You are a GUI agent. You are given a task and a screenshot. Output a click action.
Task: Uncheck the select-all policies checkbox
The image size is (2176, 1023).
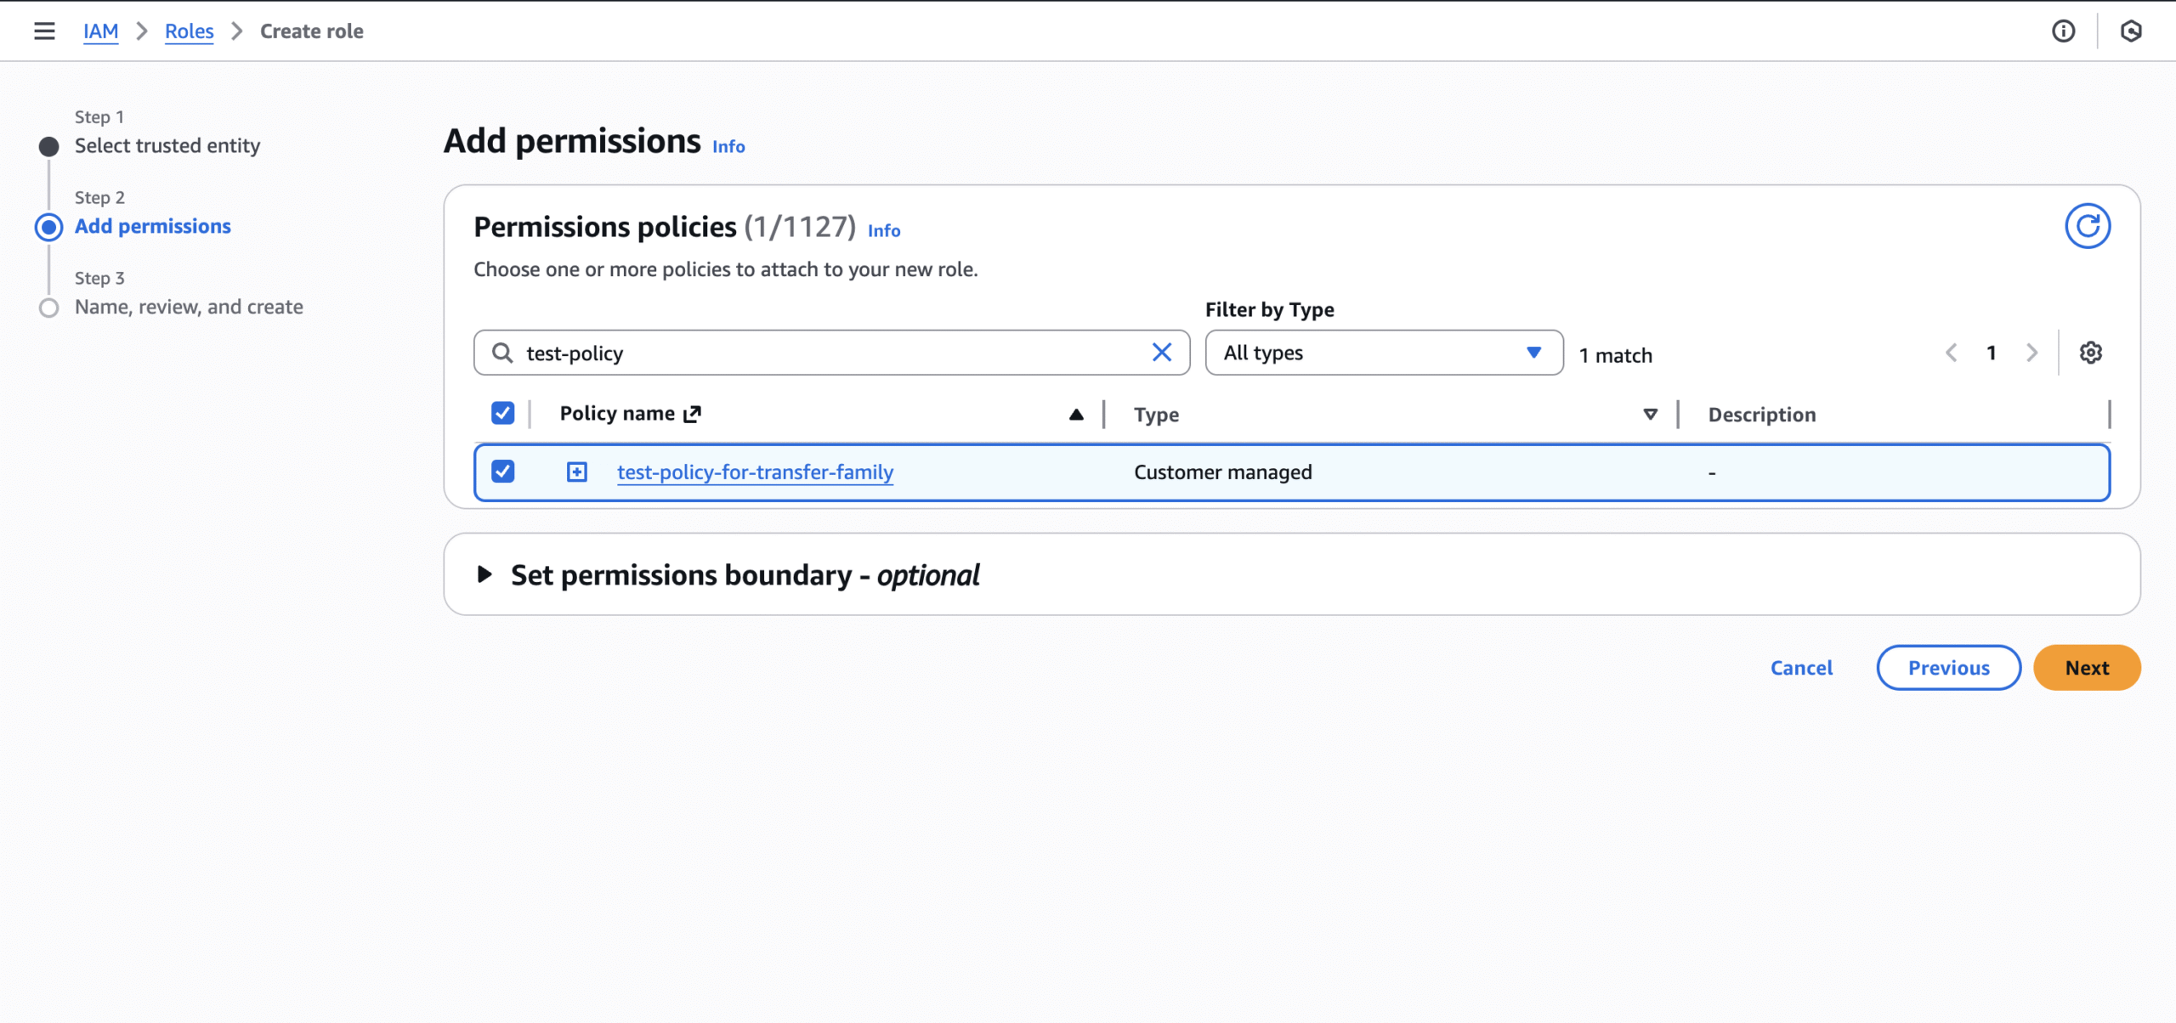click(502, 414)
